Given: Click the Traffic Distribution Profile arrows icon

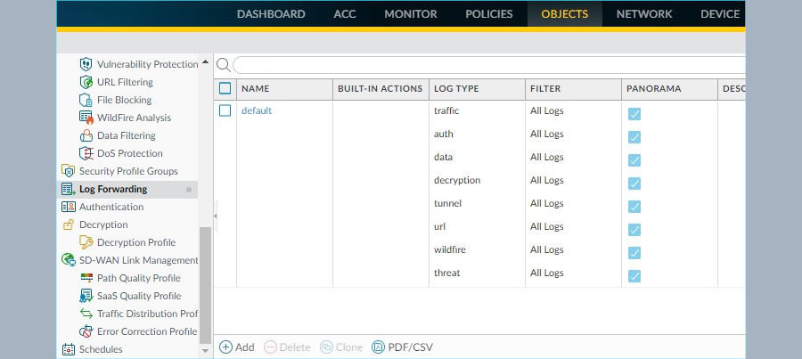Looking at the screenshot, I should coord(86,314).
